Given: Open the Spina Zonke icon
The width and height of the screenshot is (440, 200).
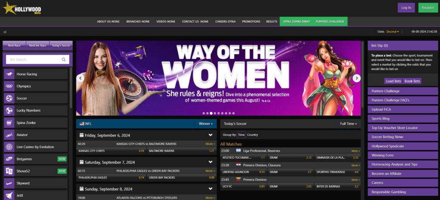Looking at the screenshot, I should (x=9, y=123).
